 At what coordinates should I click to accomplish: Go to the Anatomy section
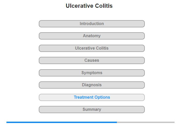tap(92, 36)
